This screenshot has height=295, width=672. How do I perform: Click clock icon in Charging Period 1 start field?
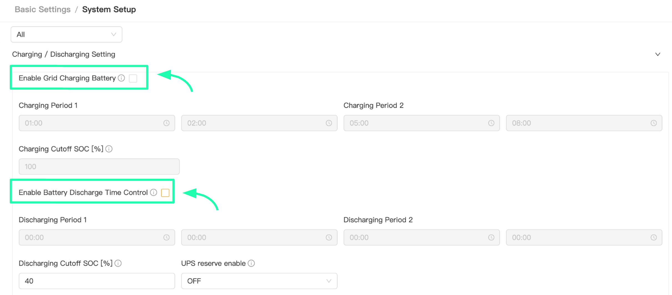point(166,123)
